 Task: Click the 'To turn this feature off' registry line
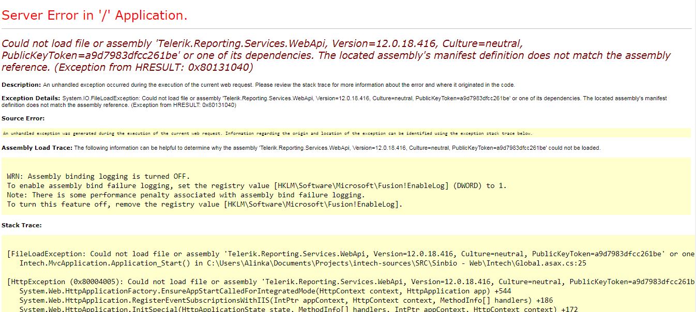tap(204, 204)
